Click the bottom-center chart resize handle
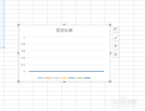 point(64,82)
